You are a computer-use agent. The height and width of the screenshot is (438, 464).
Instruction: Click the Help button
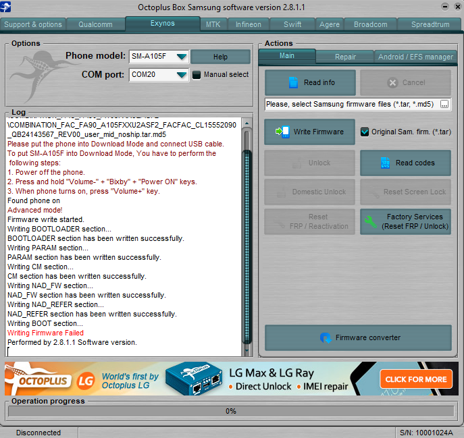(220, 57)
